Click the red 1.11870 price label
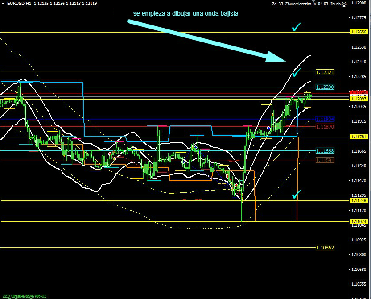The image size is (371, 299). 325,127
